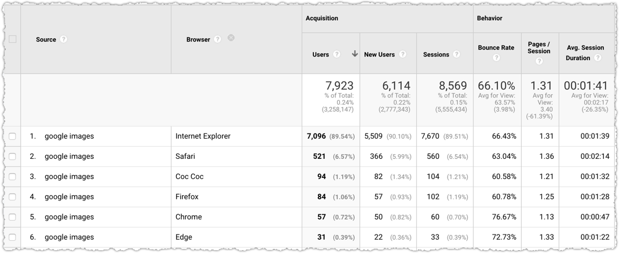Open help icon beside New Users
The height and width of the screenshot is (253, 619).
(402, 54)
